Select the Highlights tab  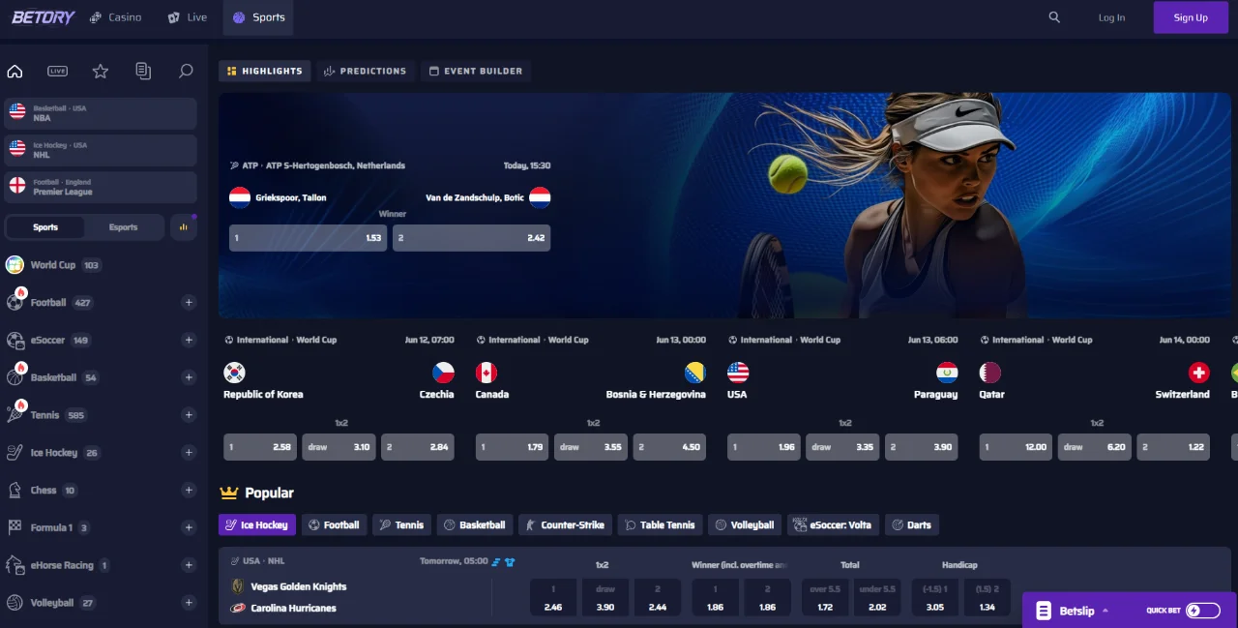point(265,71)
